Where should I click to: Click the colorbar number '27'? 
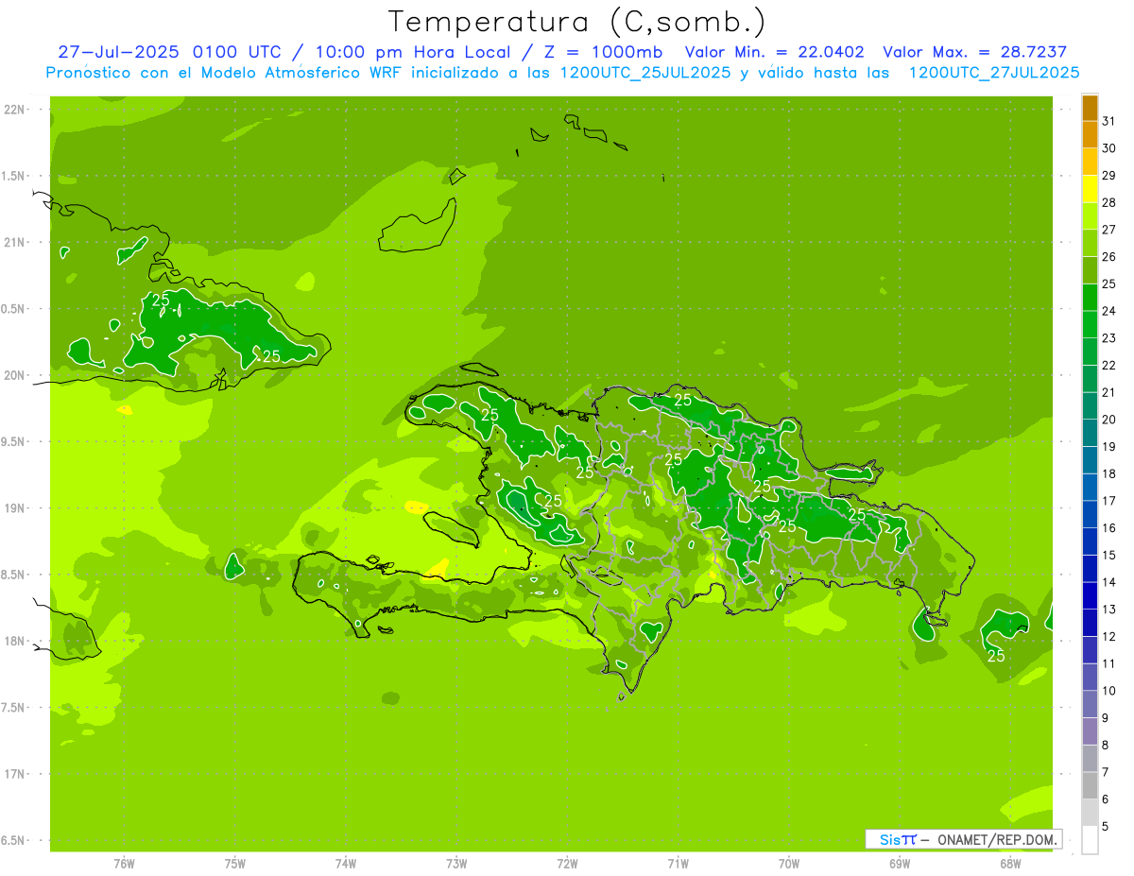pyautogui.click(x=1109, y=230)
